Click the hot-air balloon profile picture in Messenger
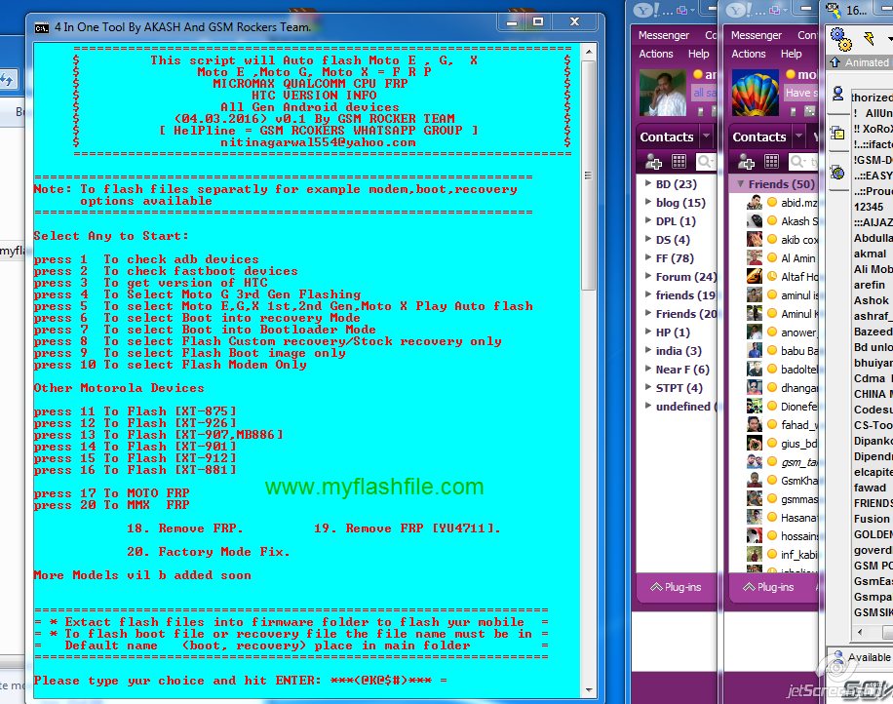The image size is (893, 704). pos(756,93)
